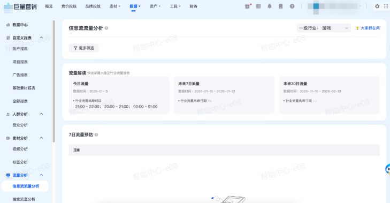Open 标签分析 in the sidebar
The height and width of the screenshot is (203, 390).
click(x=20, y=162)
